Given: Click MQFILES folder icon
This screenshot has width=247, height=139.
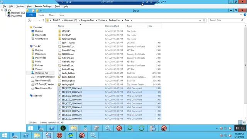Looking at the screenshot, I should (x=59, y=31).
